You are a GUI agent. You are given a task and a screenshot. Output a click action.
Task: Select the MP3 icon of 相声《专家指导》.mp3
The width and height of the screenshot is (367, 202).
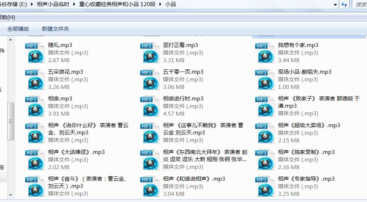tap(265, 186)
